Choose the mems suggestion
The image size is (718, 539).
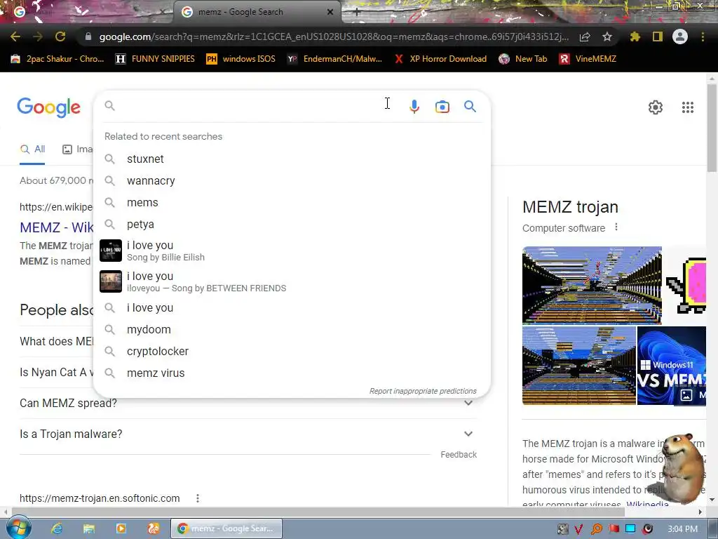tap(292, 203)
